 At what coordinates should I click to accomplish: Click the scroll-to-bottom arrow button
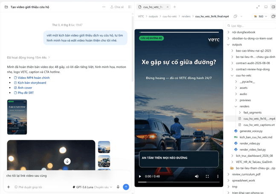click(67, 161)
